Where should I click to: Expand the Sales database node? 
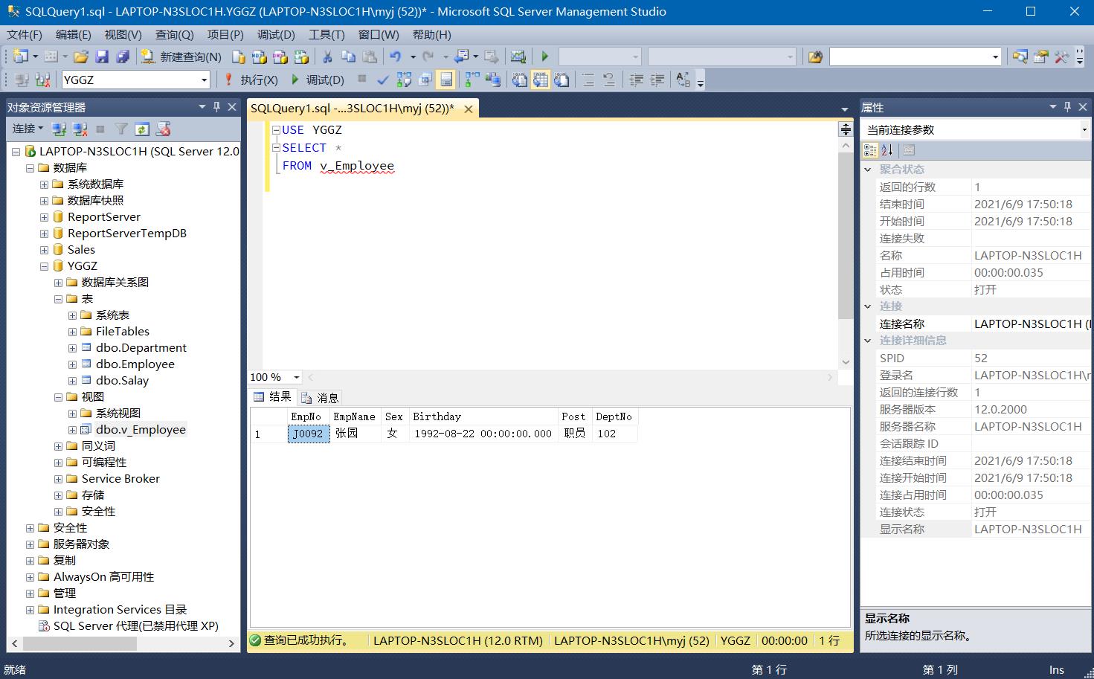point(44,250)
